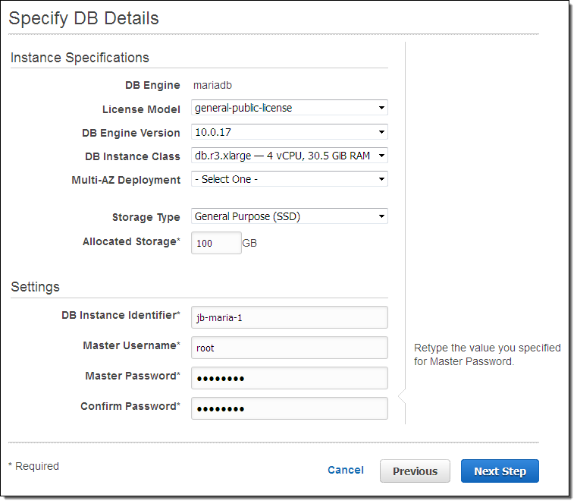This screenshot has width=577, height=504.
Task: Open the DB Instance Class dropdown
Action: pyautogui.click(x=289, y=156)
